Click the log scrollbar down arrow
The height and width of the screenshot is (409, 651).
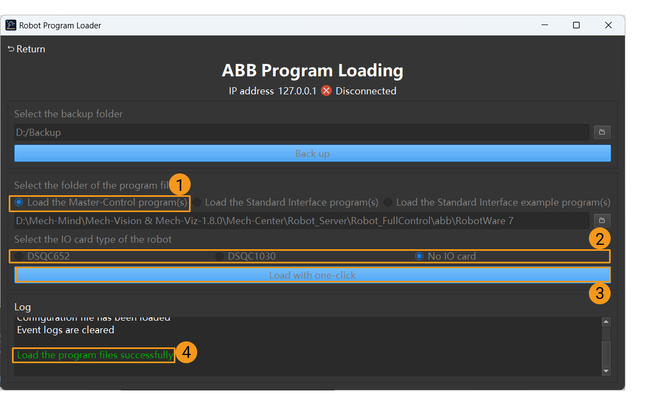click(605, 371)
